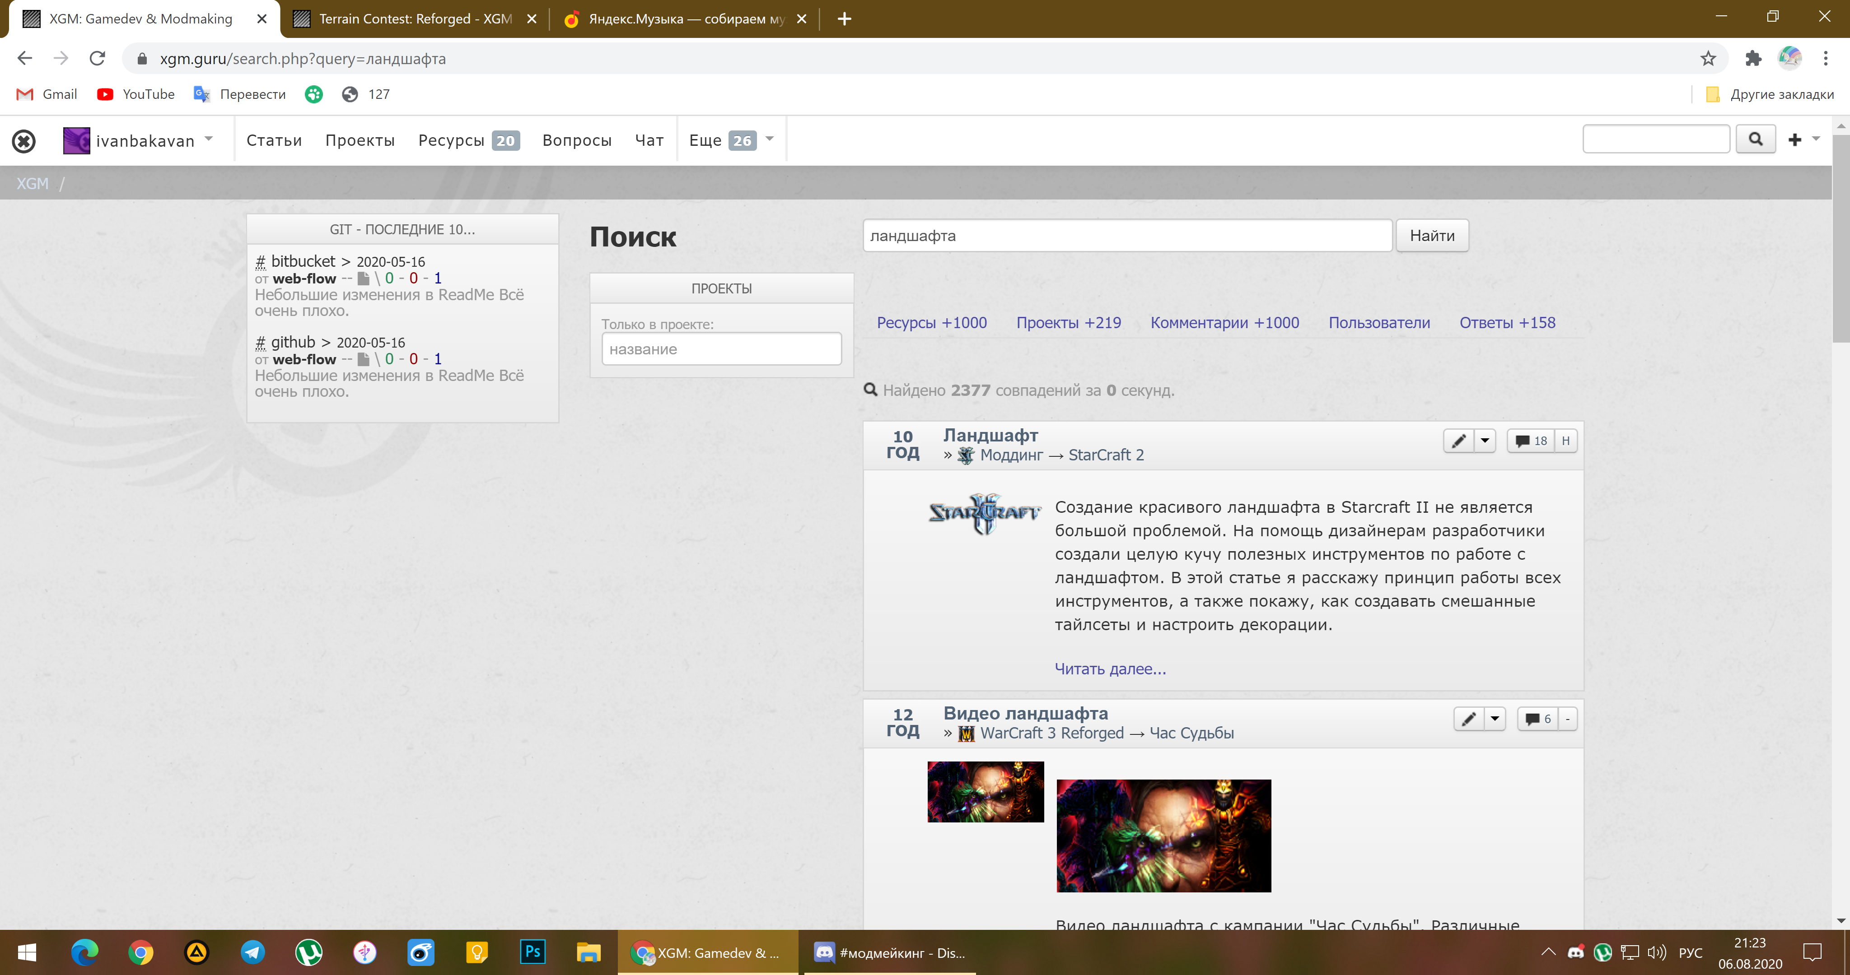Viewport: 1850px width, 975px height.
Task: Expand the ivanbakavan user dropdown
Action: (x=209, y=139)
